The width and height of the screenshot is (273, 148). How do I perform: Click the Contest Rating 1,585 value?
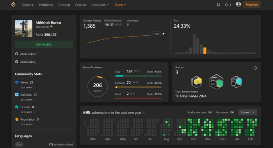(89, 26)
